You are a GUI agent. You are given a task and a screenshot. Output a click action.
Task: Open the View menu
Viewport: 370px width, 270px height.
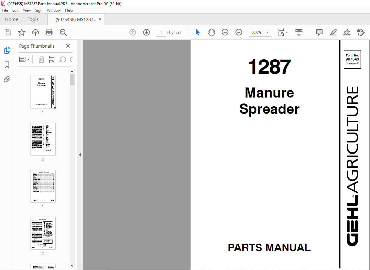[27, 10]
